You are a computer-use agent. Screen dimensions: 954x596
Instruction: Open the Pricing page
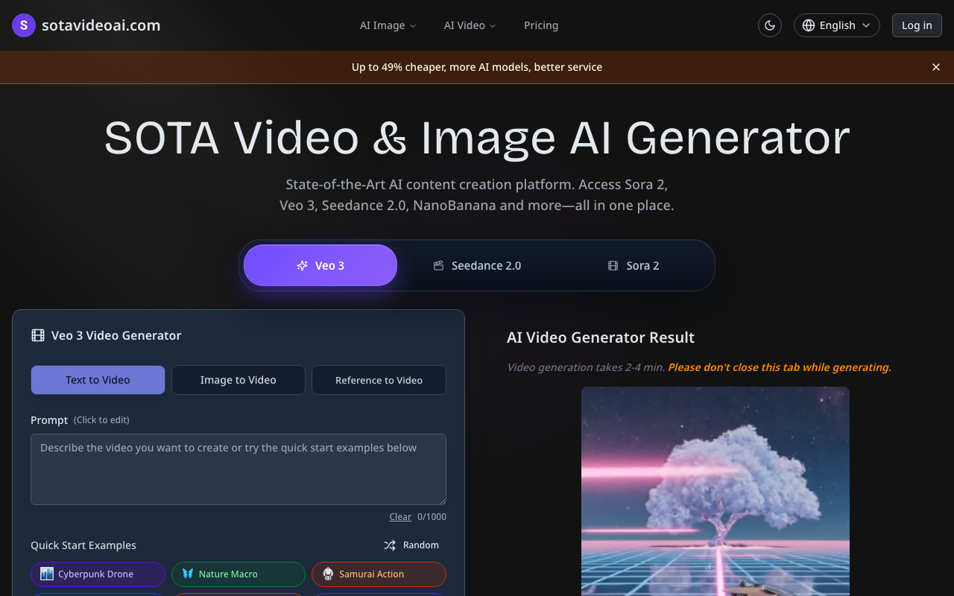[x=541, y=25]
